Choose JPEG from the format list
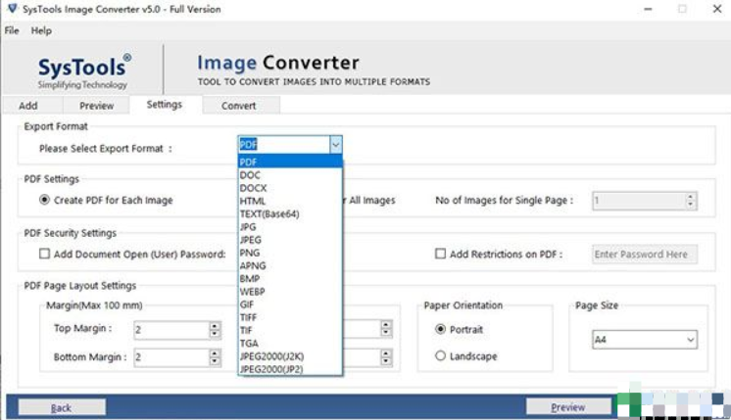Viewport: 731px width, 420px height. [290, 240]
